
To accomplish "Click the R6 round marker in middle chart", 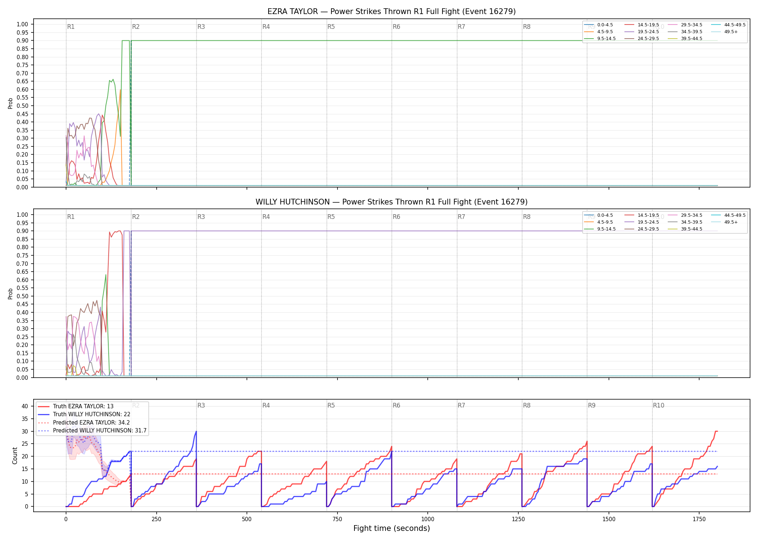I will 396,217.
